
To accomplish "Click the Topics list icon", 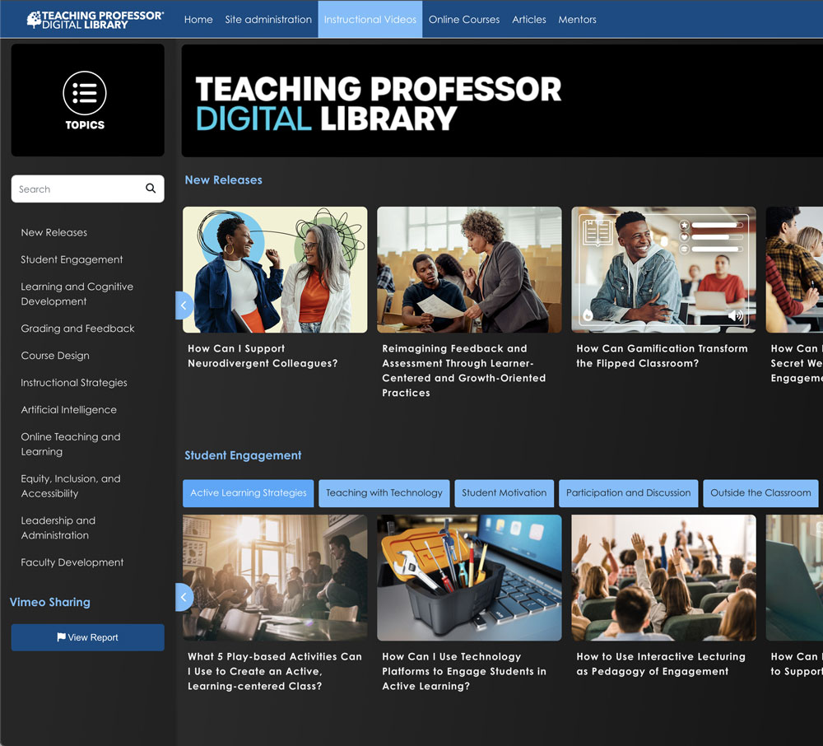I will pyautogui.click(x=85, y=92).
